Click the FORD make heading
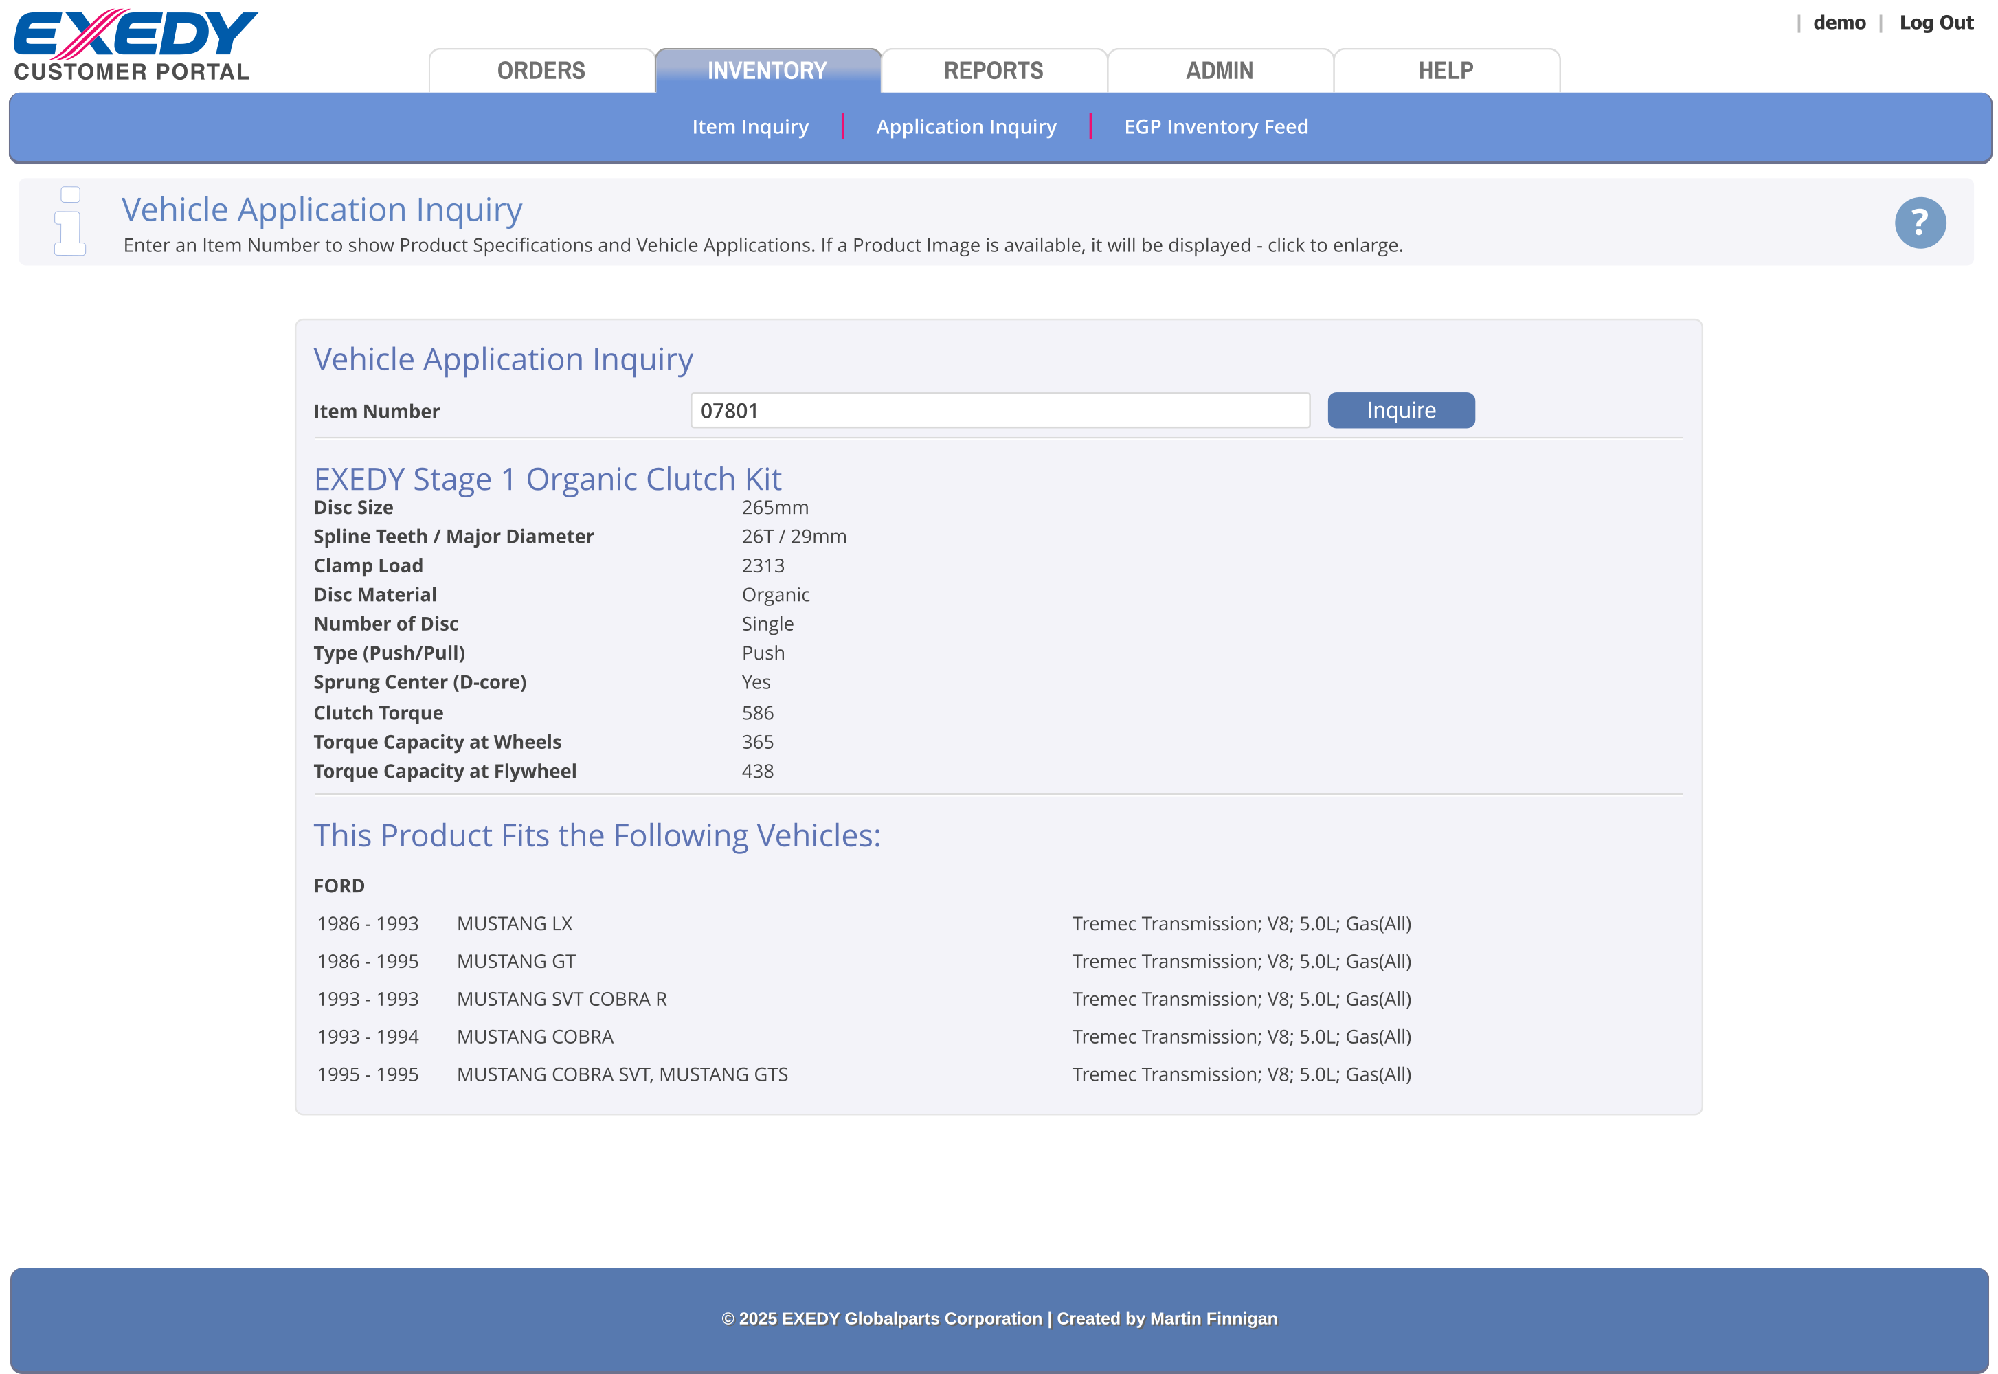Viewport: 1998px width, 1374px height. 339,887
